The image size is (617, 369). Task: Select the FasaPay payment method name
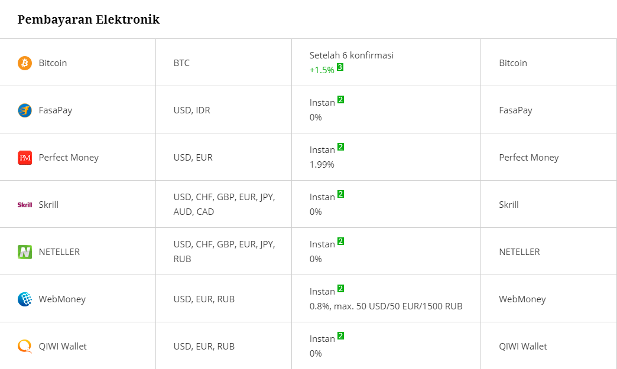click(56, 110)
